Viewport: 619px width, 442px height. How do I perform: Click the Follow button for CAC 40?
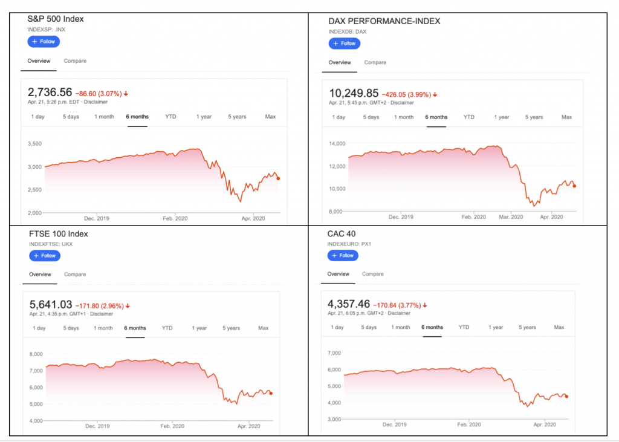coord(343,255)
